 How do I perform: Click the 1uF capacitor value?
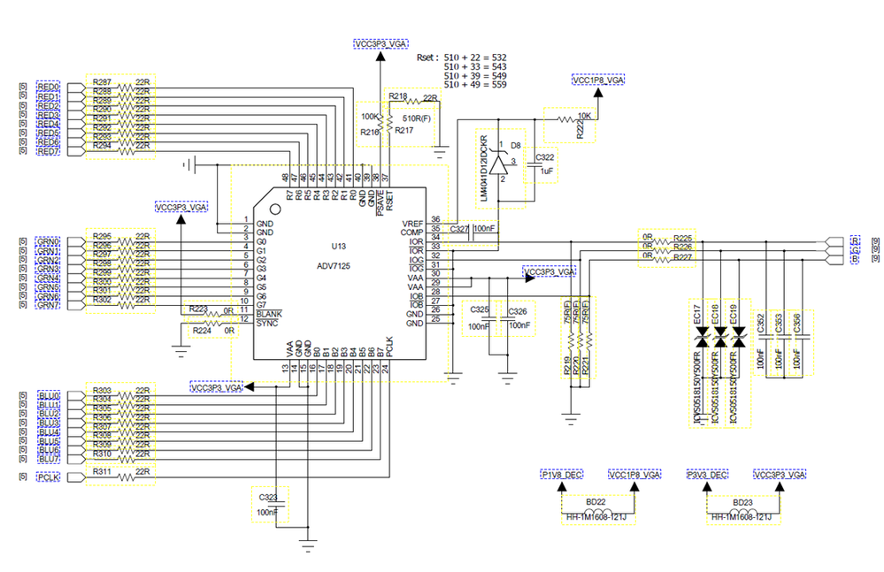547,172
